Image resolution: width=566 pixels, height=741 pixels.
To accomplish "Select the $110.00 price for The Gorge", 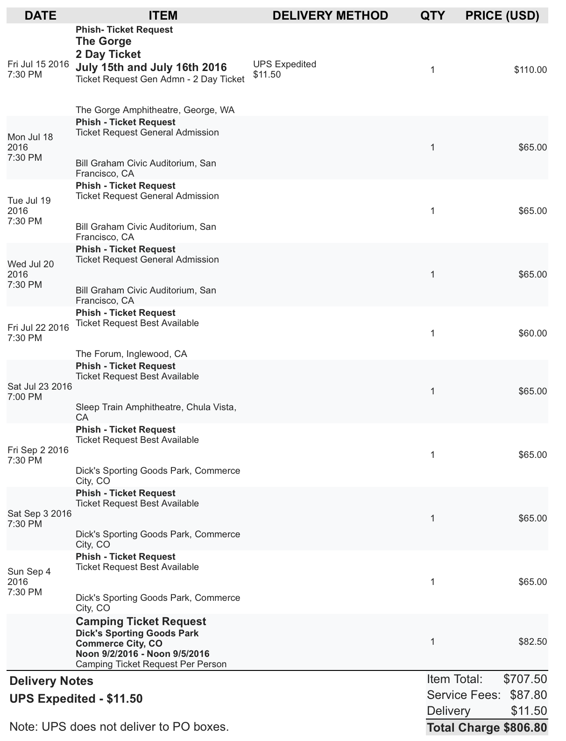I will pyautogui.click(x=530, y=70).
